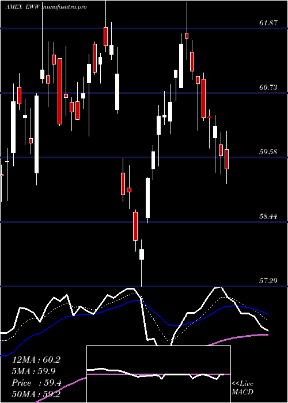This screenshot has height=403, width=288.
Task: Click the 12MA : 60.2 readout
Action: click(x=36, y=360)
